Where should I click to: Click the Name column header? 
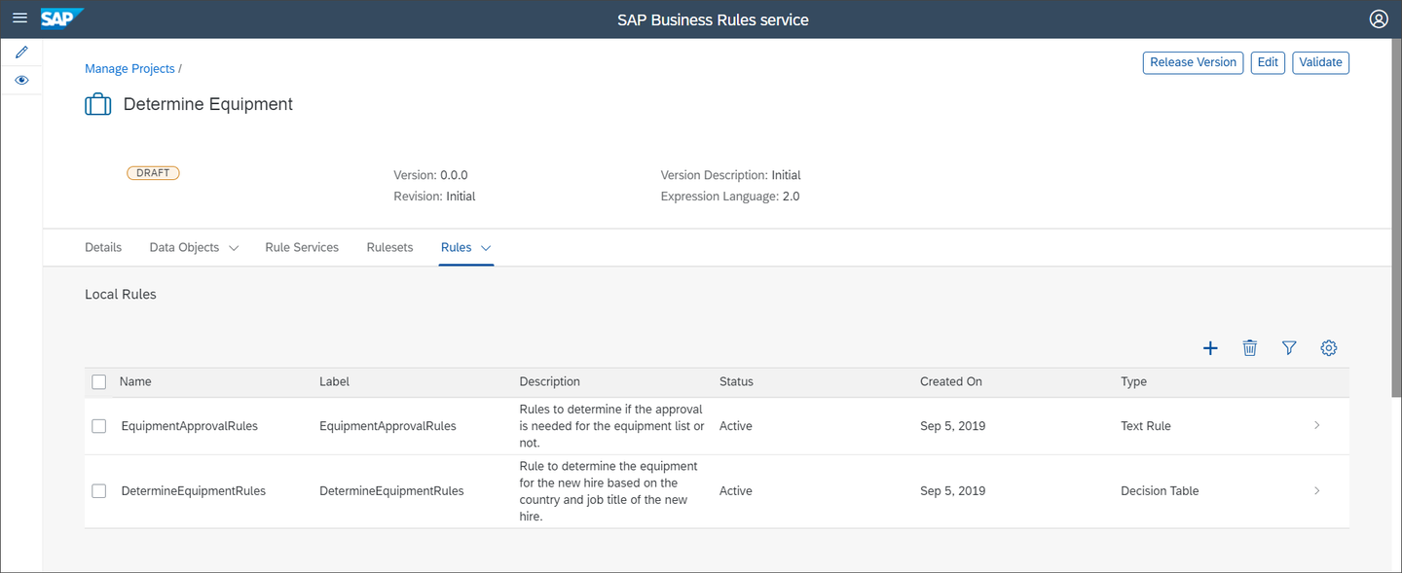[x=135, y=382]
